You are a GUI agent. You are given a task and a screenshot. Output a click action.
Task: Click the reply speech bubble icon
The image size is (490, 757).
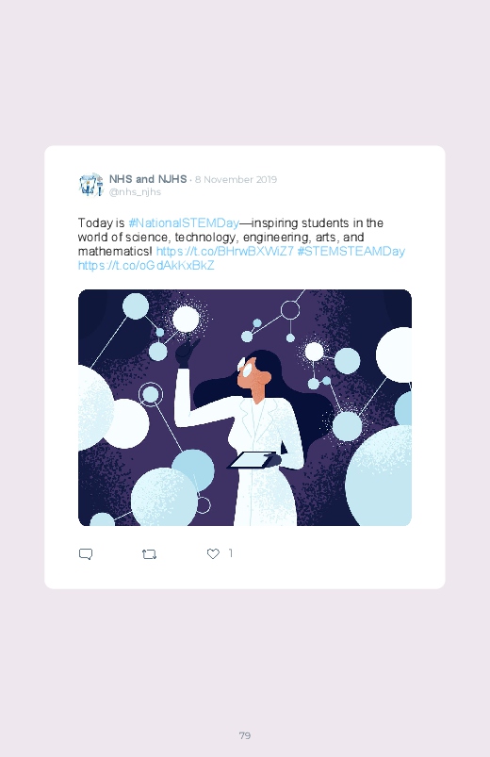tap(86, 553)
